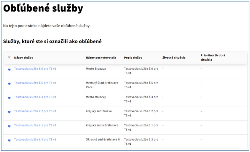Remove Testovacia služba č.2 from favorites heart
250x152 pixels.
click(x=9, y=112)
